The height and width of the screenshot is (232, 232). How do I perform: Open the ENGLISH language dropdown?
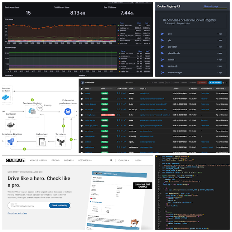click(x=124, y=160)
